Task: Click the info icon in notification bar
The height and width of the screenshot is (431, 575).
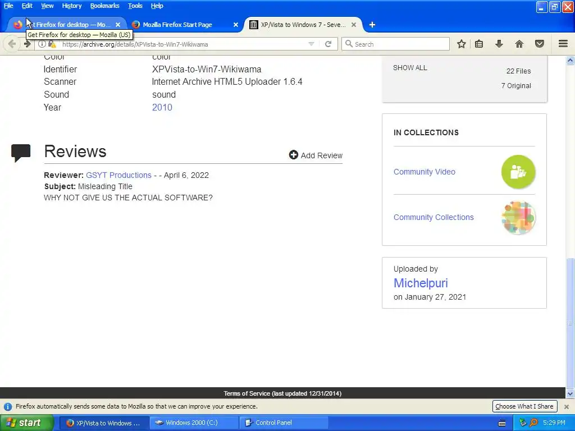Action: 8,406
